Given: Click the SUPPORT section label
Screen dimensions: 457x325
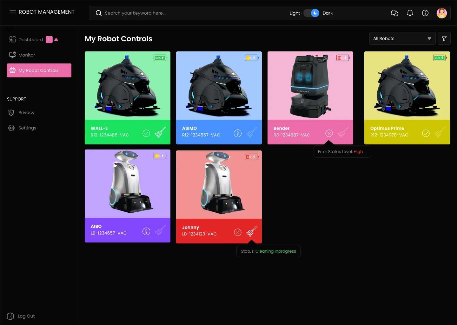Looking at the screenshot, I should tap(17, 99).
